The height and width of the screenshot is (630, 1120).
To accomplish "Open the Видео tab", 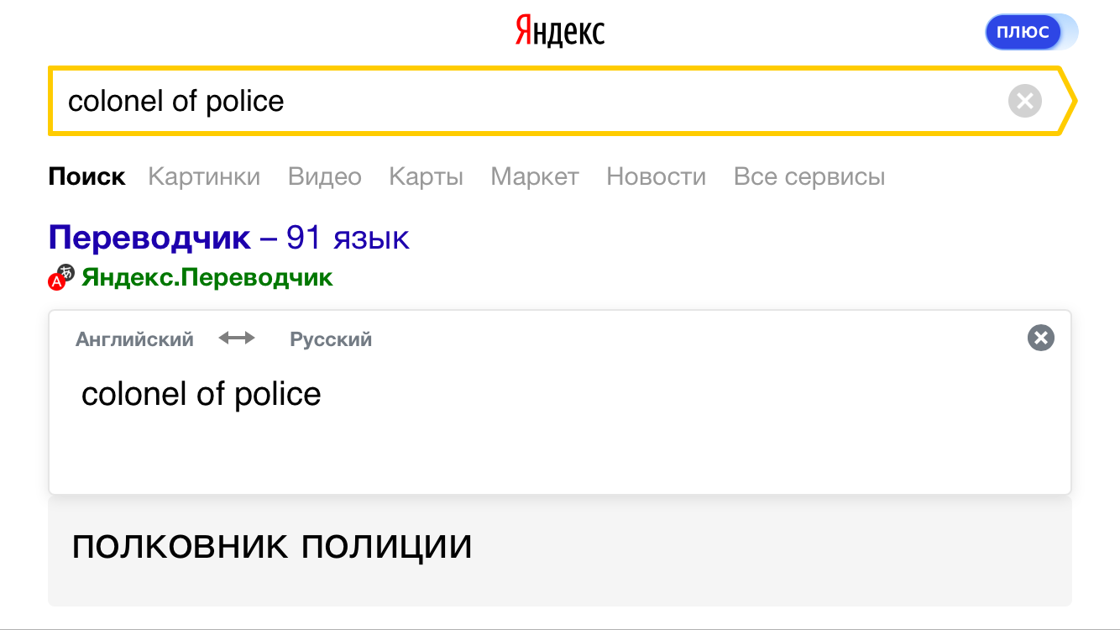I will tap(324, 177).
